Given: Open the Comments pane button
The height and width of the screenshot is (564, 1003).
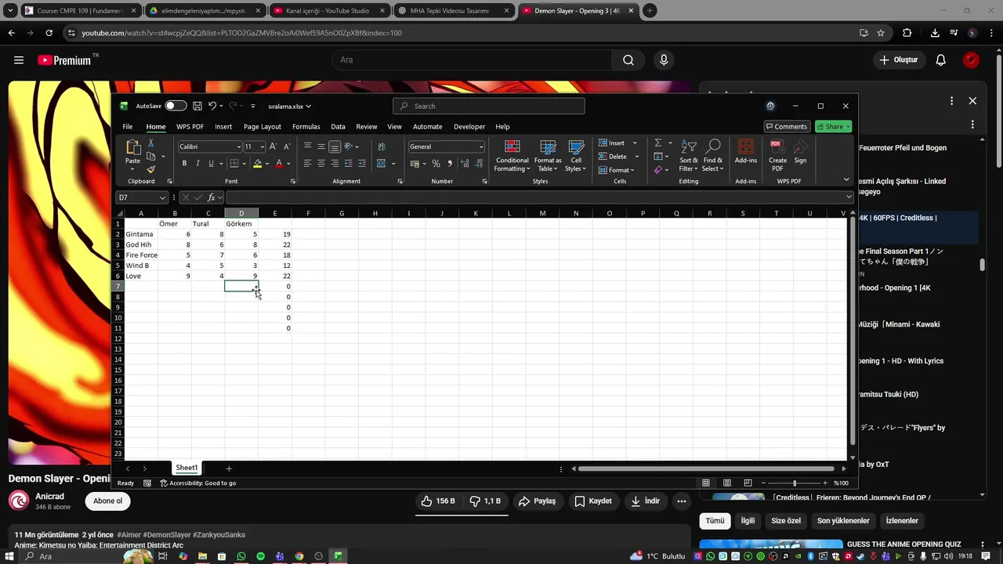Looking at the screenshot, I should coord(787,126).
